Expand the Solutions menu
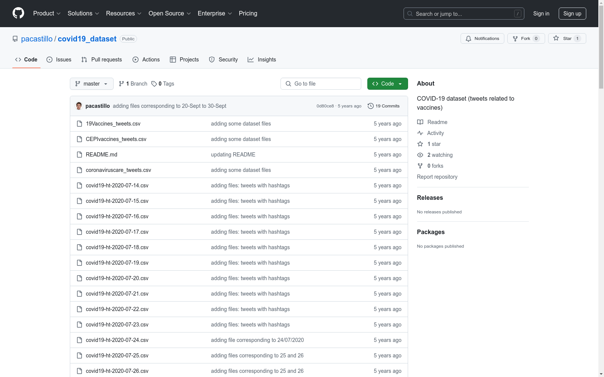Image resolution: width=604 pixels, height=377 pixels. pos(83,14)
